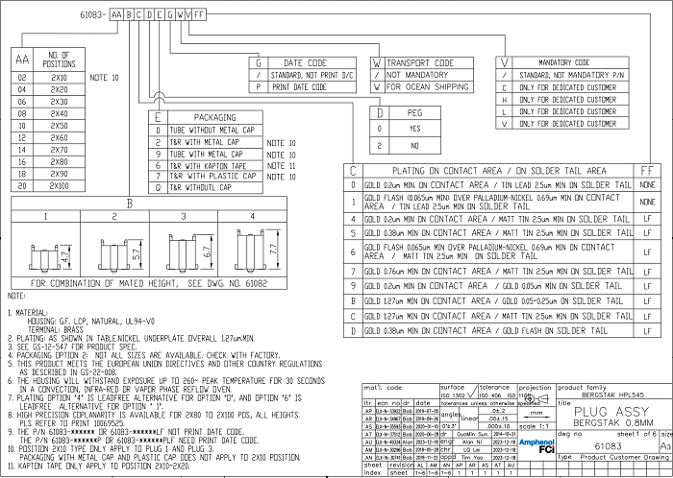Screen dimensions: 673x478
Task: Select plug height drawing 4.7
Action: 52,257
